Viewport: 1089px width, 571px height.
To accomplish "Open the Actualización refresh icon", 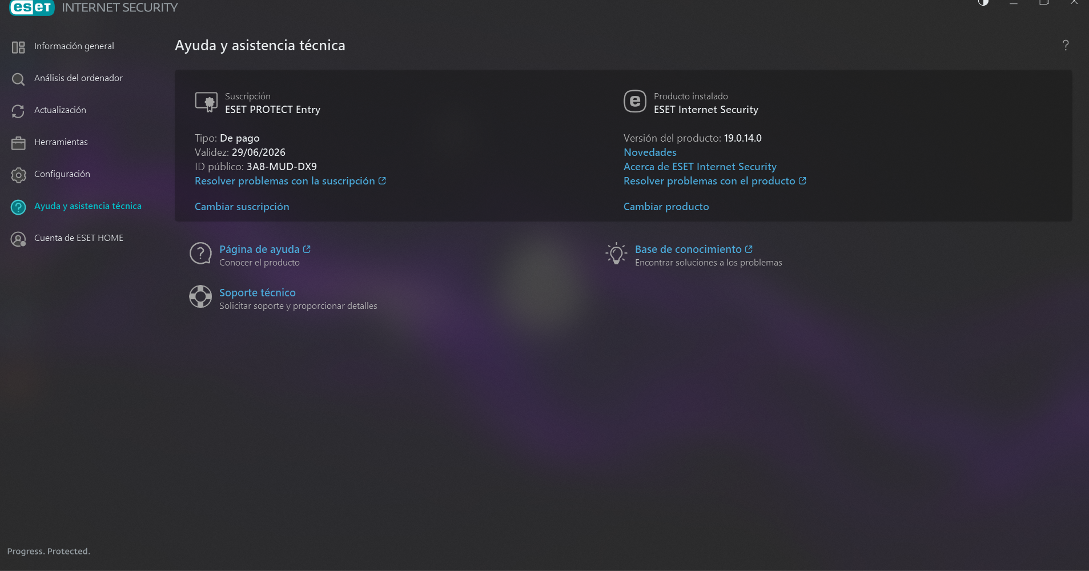I will [x=18, y=111].
